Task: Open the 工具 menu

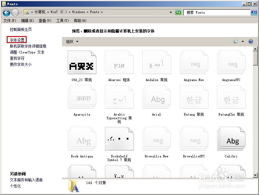Action: coord(62,20)
